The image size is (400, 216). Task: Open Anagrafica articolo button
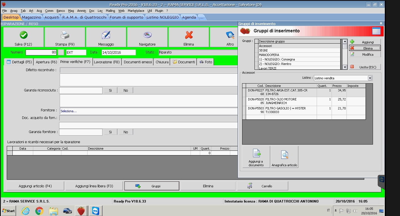pyautogui.click(x=284, y=157)
